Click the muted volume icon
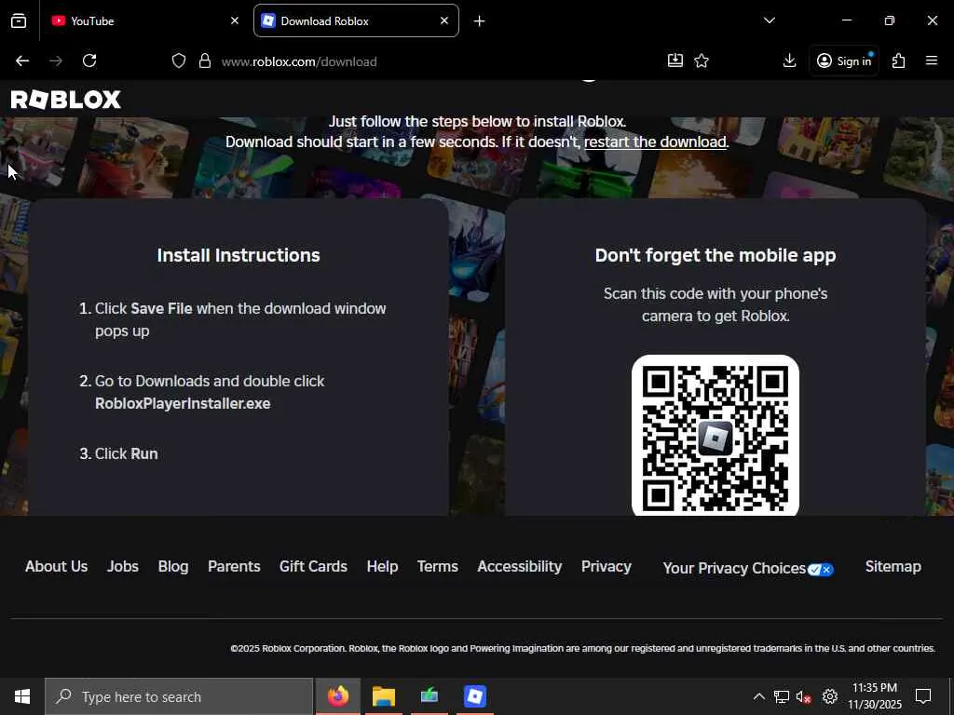954x715 pixels. 804,696
